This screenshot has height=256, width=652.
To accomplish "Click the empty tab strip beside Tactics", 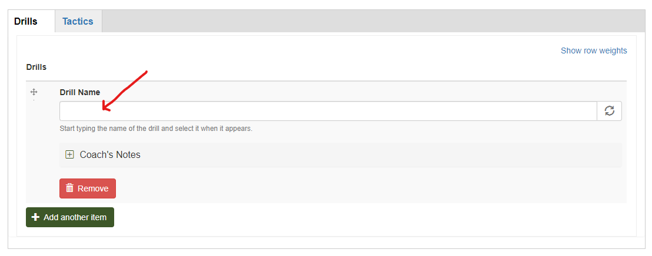I will (x=374, y=21).
